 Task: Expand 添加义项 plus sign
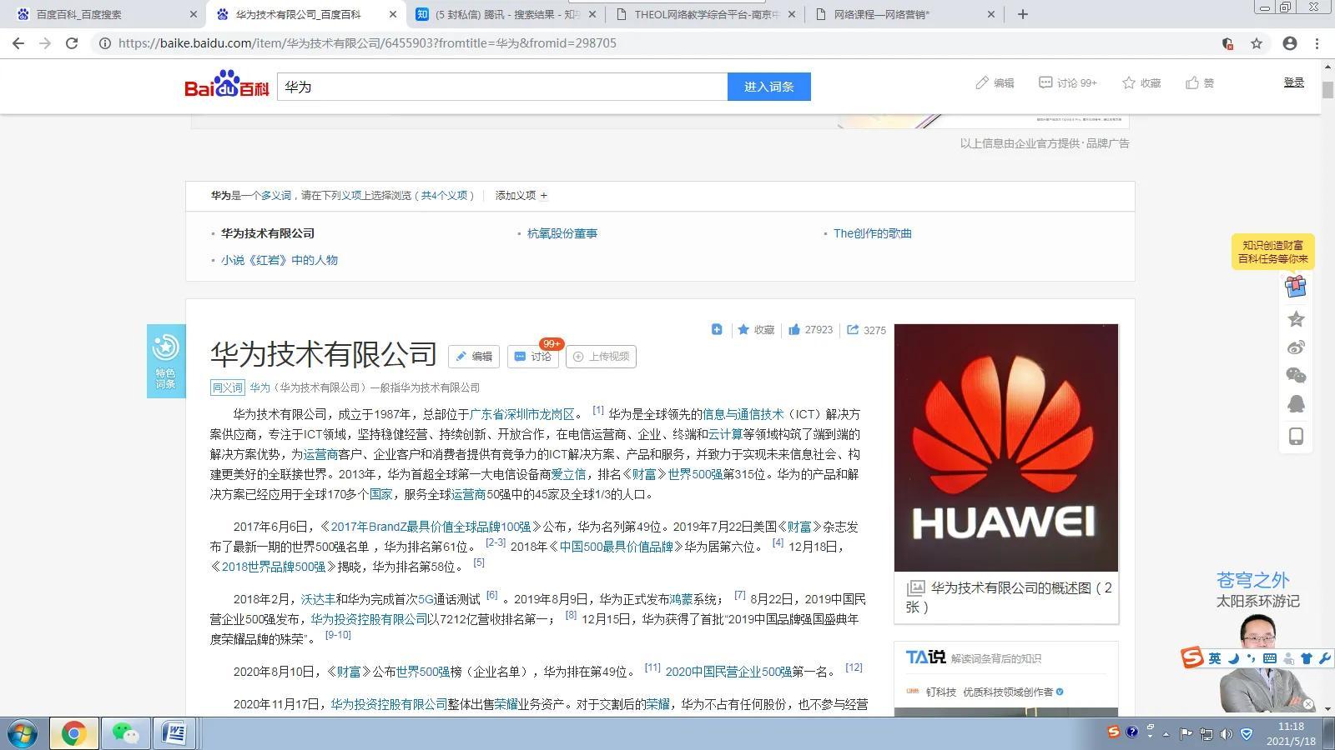544,196
